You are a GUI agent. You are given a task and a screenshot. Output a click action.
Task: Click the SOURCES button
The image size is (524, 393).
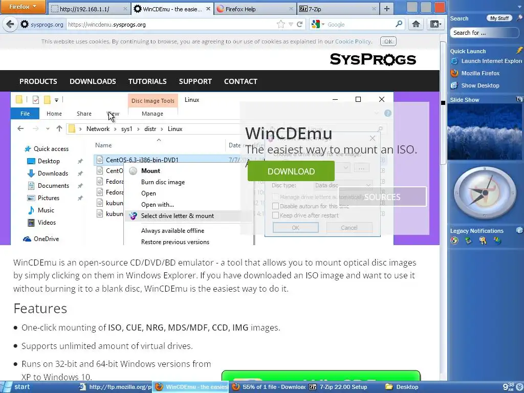click(x=382, y=197)
